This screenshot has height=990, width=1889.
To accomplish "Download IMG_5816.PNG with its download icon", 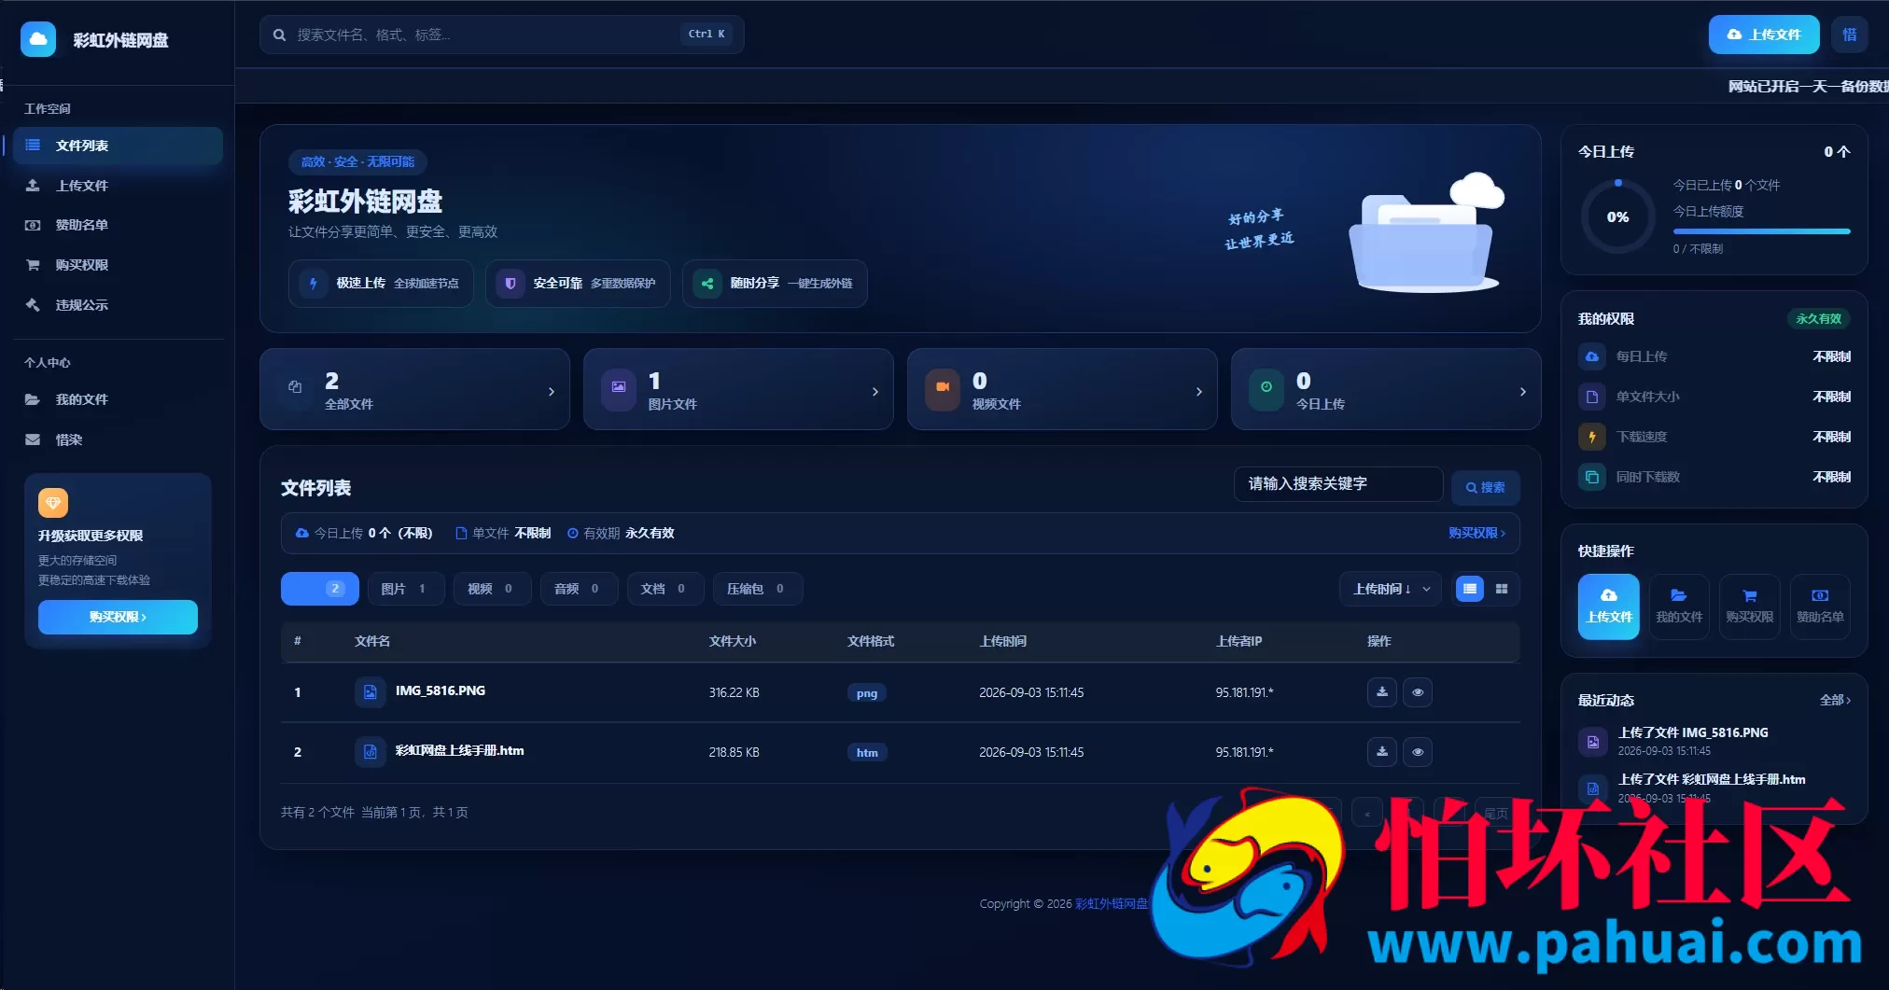I will point(1382,692).
